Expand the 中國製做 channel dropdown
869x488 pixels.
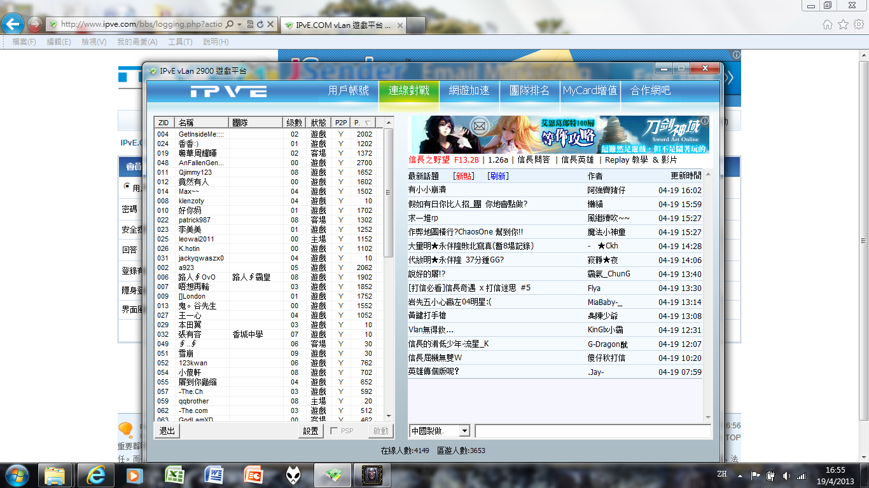tap(464, 431)
